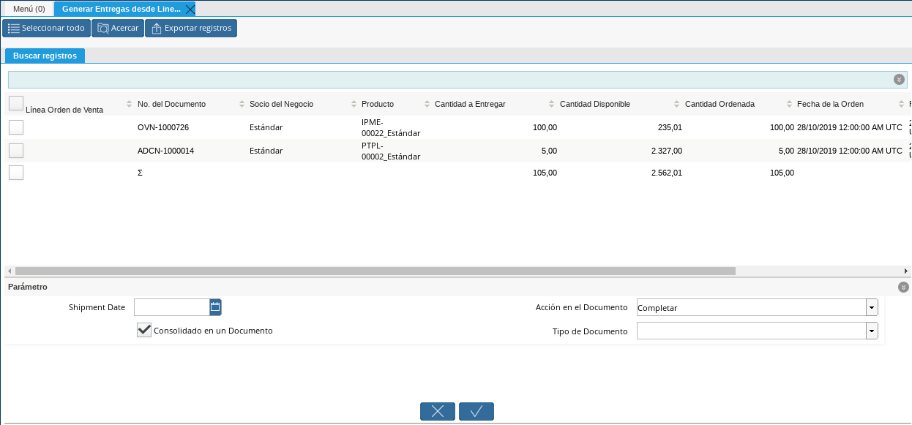
Task: Click Exportar registros button
Action: pos(190,29)
